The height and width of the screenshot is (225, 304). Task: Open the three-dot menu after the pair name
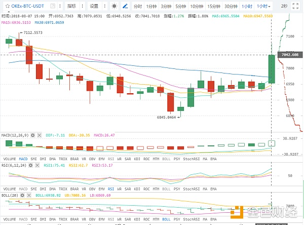(x=60, y=6)
